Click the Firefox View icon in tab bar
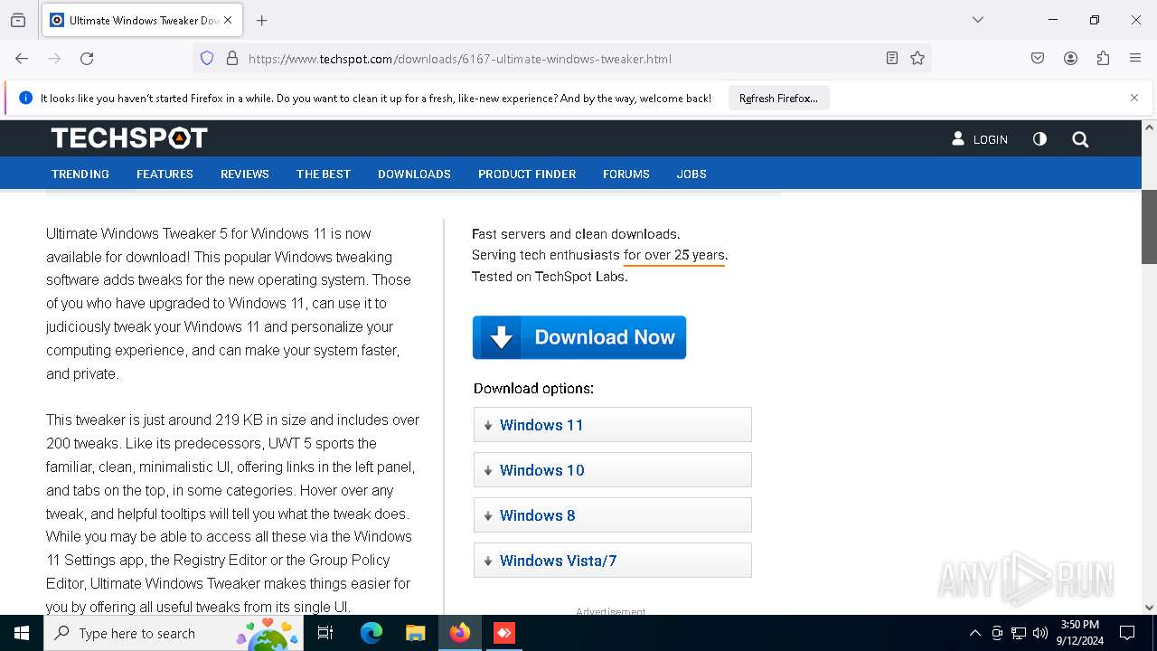Viewport: 1157px width, 651px height. (18, 20)
